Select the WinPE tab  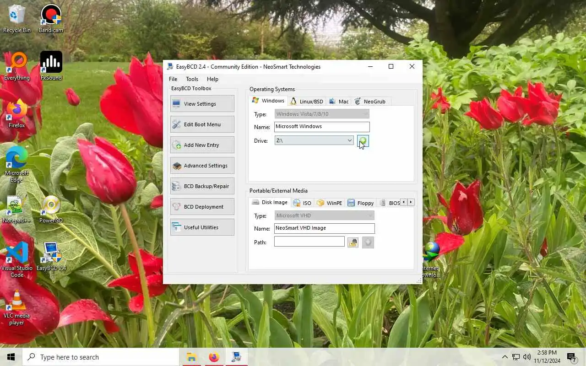[x=330, y=203]
